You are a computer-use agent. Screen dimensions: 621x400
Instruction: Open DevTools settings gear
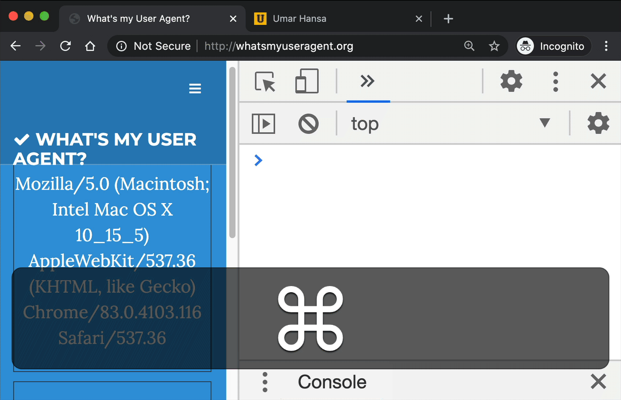(x=511, y=81)
